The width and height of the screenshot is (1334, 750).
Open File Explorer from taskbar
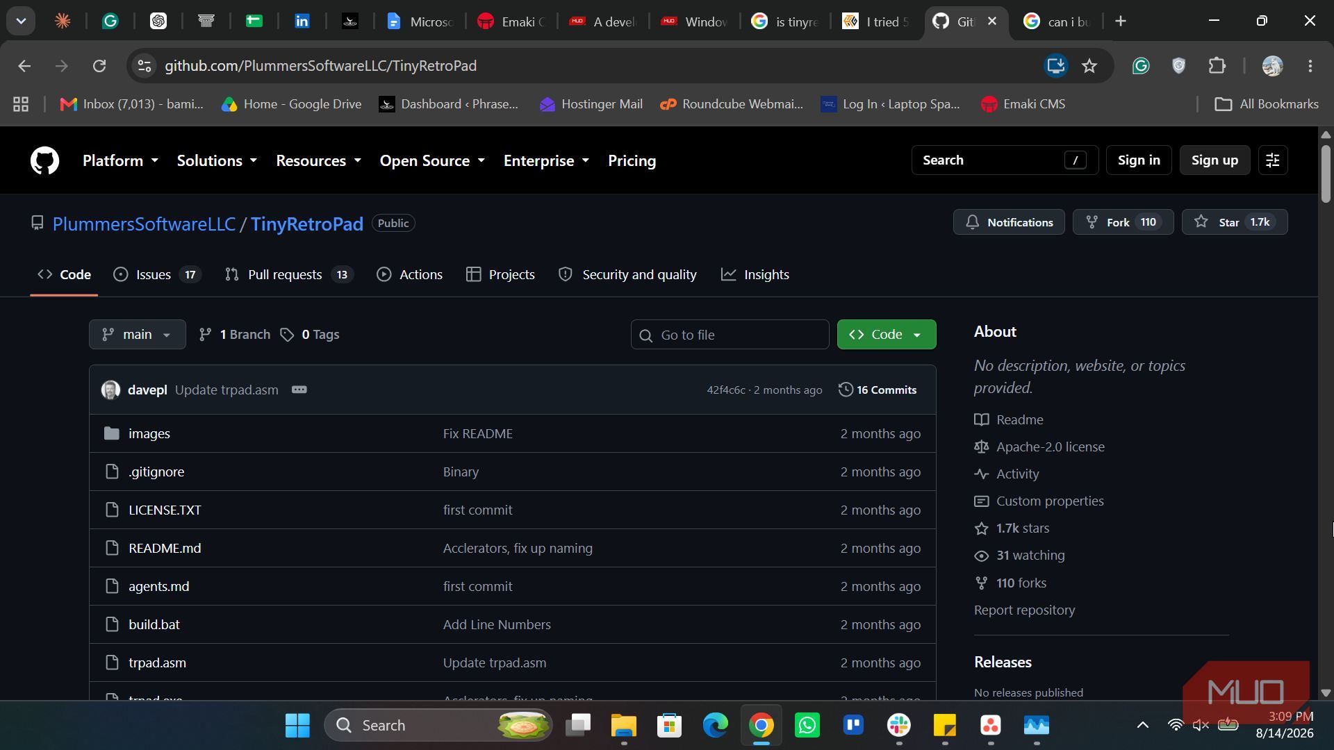(624, 726)
